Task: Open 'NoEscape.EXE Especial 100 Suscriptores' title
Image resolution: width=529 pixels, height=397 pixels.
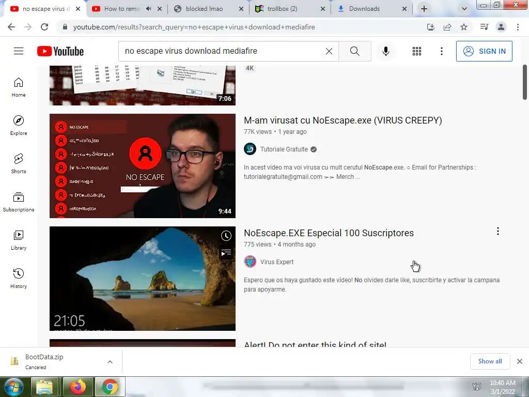Action: (x=329, y=233)
